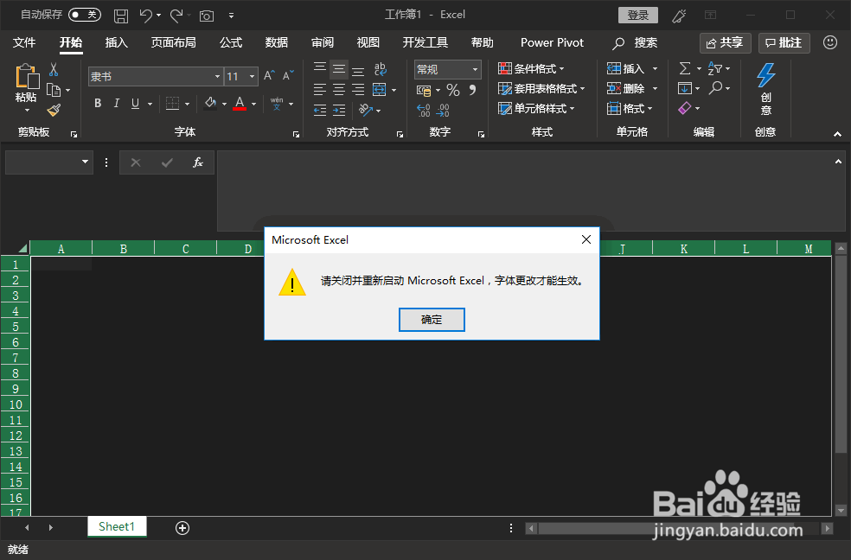Toggle Bold formatting
851x560 pixels.
coord(98,103)
